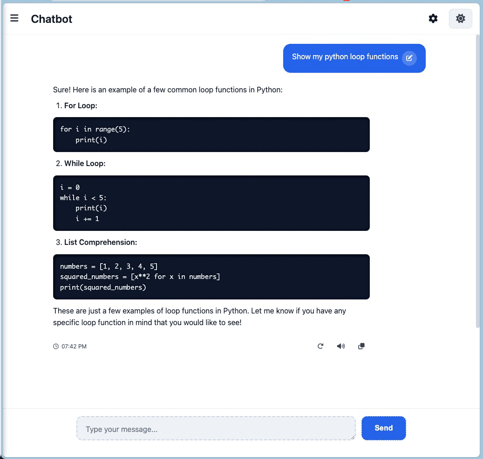
Task: Click the highlighted theme gear icon
Action: click(460, 18)
